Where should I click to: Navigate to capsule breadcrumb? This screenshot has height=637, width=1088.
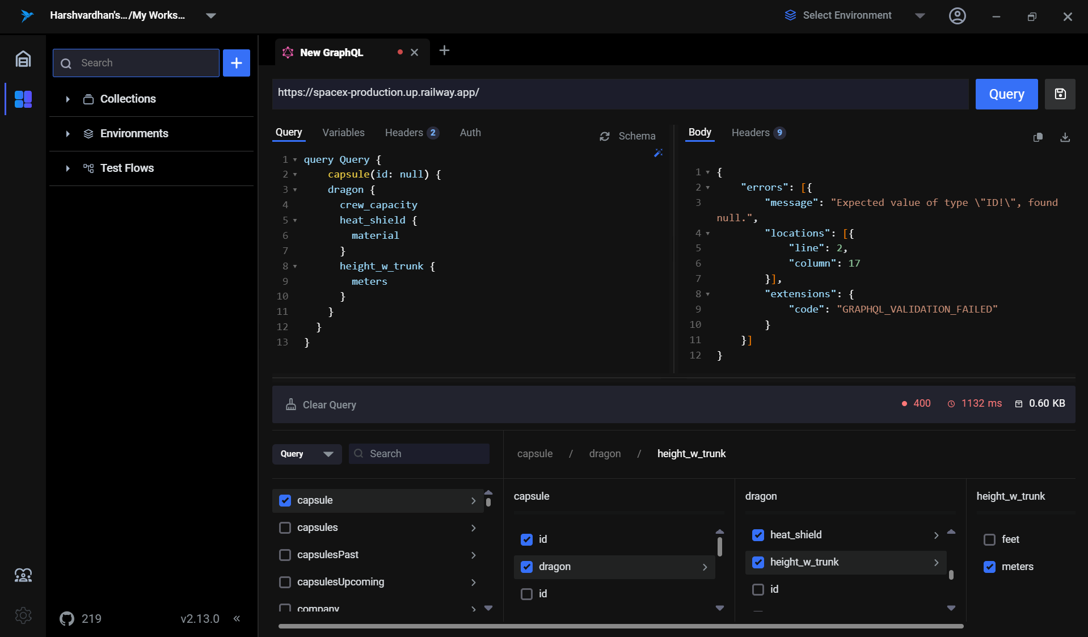pyautogui.click(x=535, y=454)
